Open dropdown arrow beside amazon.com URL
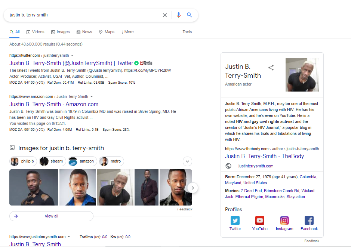 (x=91, y=97)
